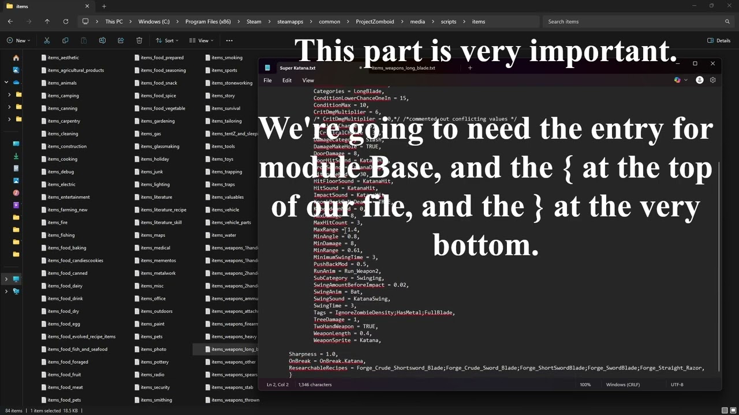Switch to Super Katana.txt tab

click(297, 68)
